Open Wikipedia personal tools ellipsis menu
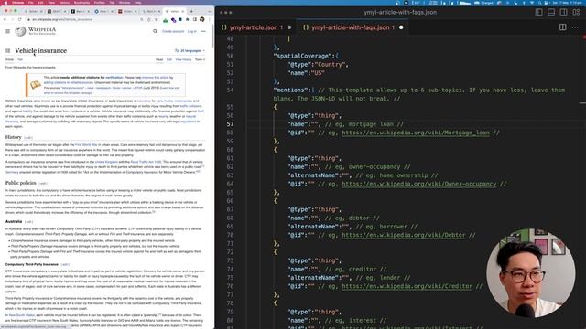586x329 pixels. [203, 31]
